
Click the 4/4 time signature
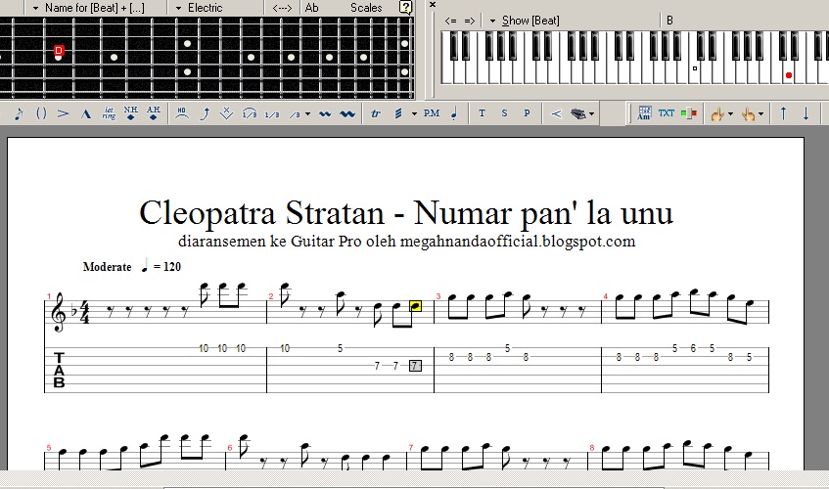coord(84,313)
